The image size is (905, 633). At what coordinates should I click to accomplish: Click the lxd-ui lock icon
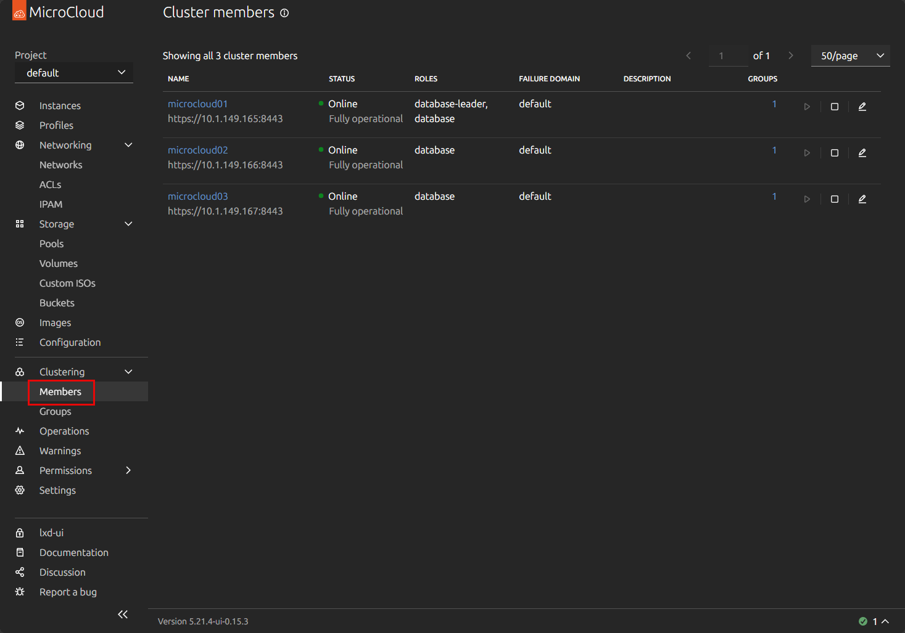point(20,533)
